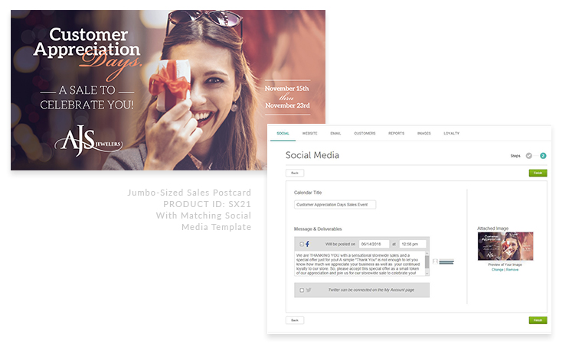Click the completed step one checkmark
The height and width of the screenshot is (350, 569).
click(x=529, y=156)
